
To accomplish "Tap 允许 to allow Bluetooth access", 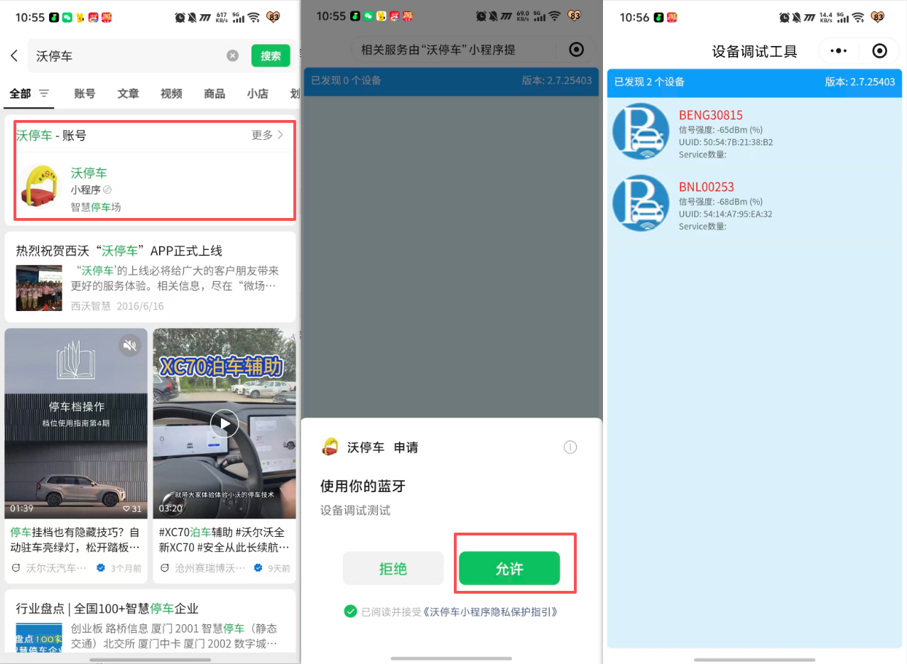I will pos(509,568).
